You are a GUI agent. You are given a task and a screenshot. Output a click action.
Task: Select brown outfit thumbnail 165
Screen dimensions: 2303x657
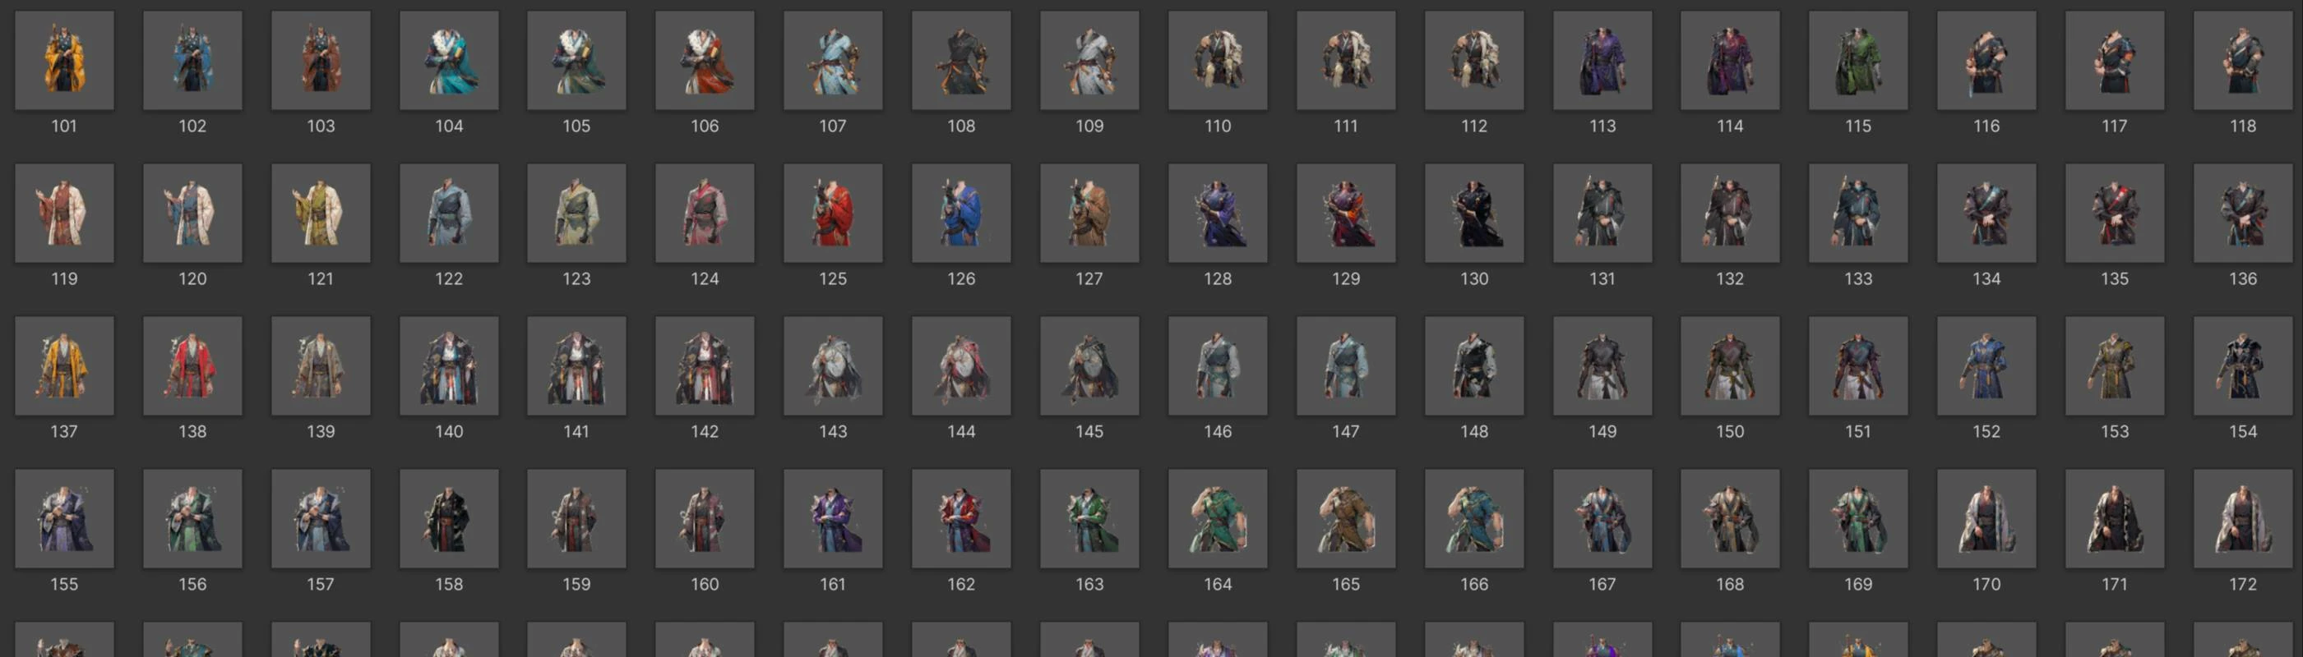(x=1345, y=519)
